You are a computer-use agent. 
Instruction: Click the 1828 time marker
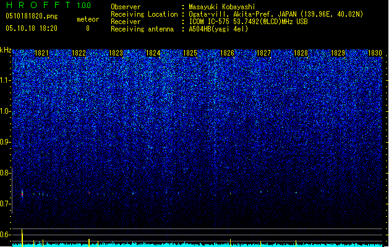301,53
